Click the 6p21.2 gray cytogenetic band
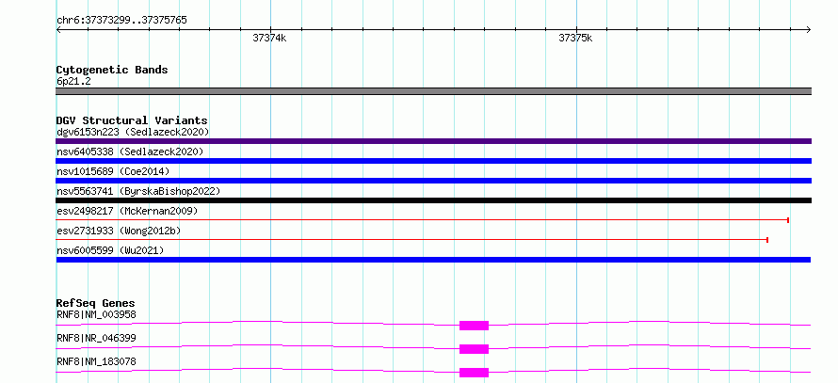This screenshot has width=838, height=383. pyautogui.click(x=433, y=91)
